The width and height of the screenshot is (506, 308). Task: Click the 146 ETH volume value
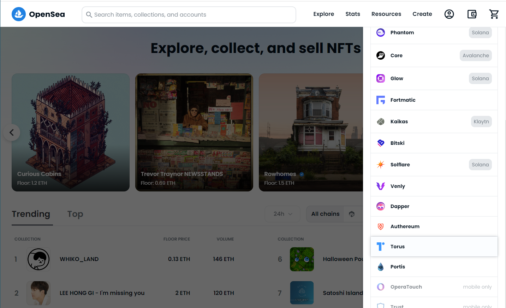[x=224, y=259]
